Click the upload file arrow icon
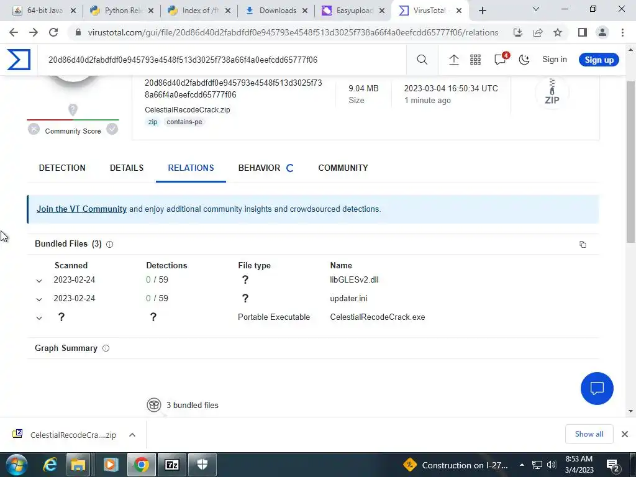 pos(454,60)
